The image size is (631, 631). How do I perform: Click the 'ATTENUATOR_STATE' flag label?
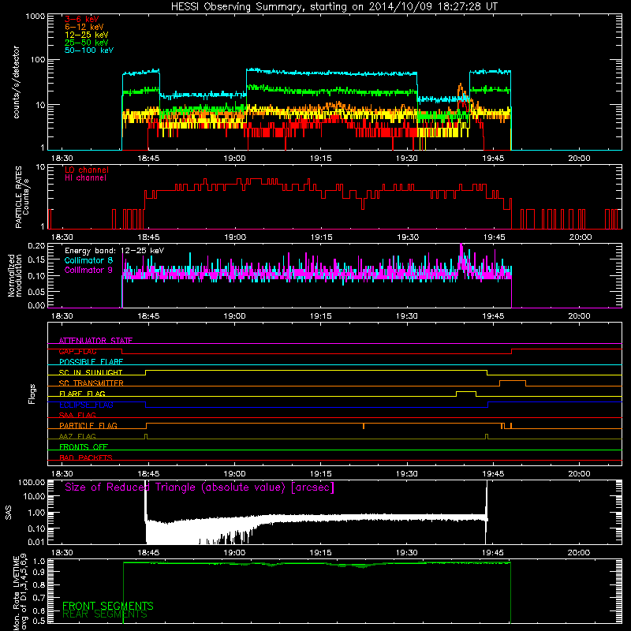point(95,341)
